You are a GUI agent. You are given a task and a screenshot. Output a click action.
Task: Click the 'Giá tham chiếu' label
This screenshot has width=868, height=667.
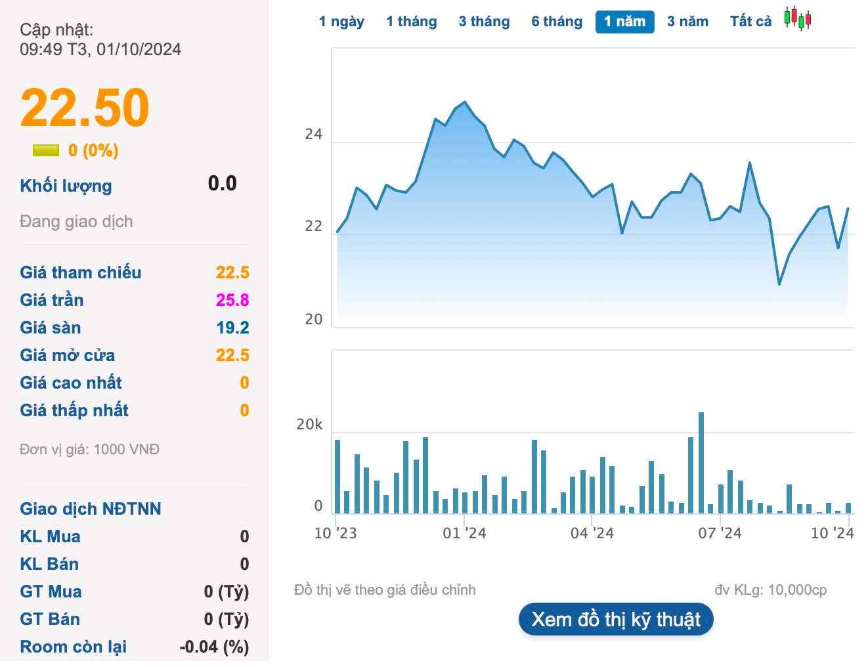click(81, 272)
